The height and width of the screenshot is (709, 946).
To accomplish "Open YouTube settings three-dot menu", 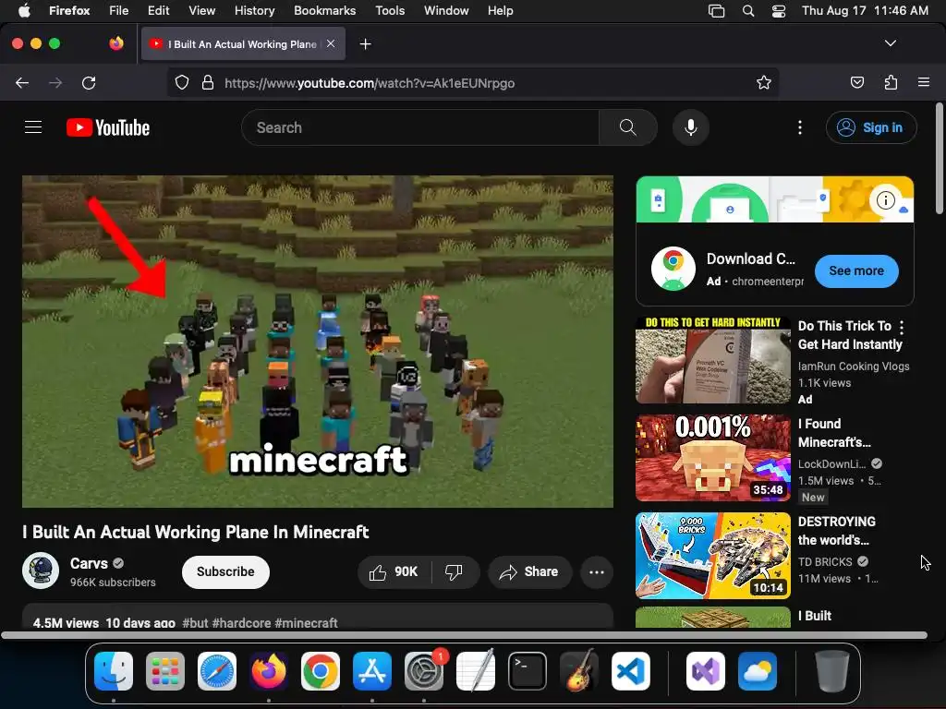I will point(799,127).
